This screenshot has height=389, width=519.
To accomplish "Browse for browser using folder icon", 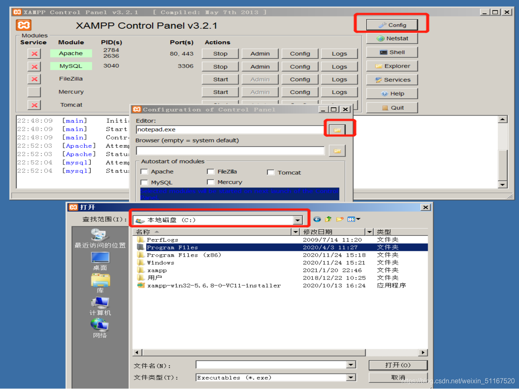I will pos(337,151).
